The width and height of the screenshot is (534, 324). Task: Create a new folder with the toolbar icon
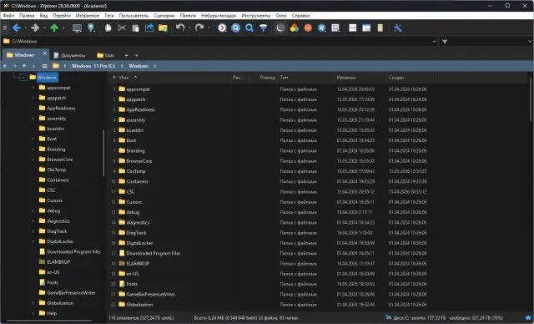pos(163,28)
